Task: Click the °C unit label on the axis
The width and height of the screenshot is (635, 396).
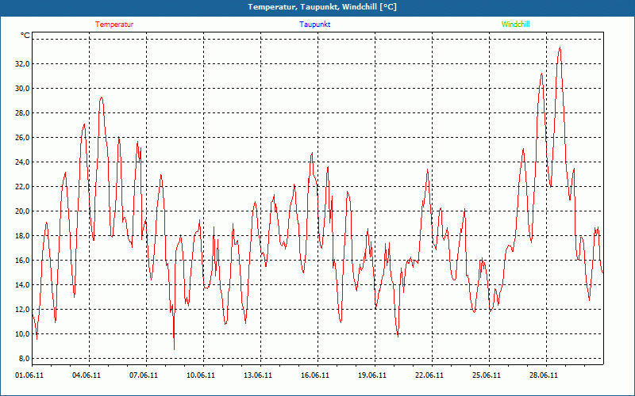Action: [25, 36]
